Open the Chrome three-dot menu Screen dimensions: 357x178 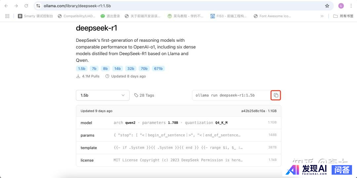(351, 6)
